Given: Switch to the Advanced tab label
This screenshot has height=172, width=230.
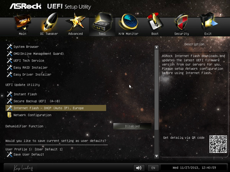Looking at the screenshot, I should click(76, 34).
